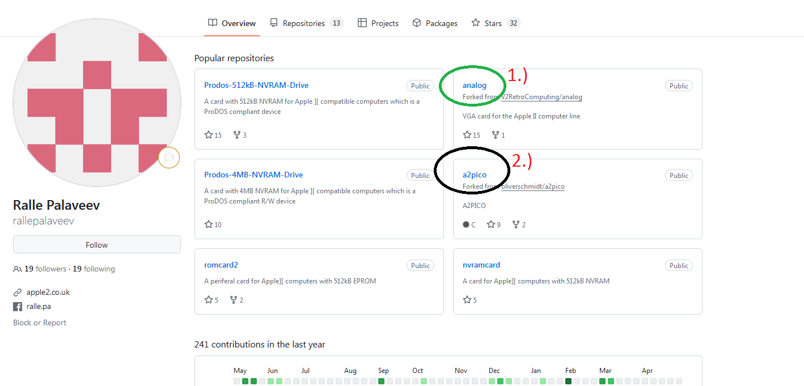Visit the apple2.co.uk website link

point(48,292)
